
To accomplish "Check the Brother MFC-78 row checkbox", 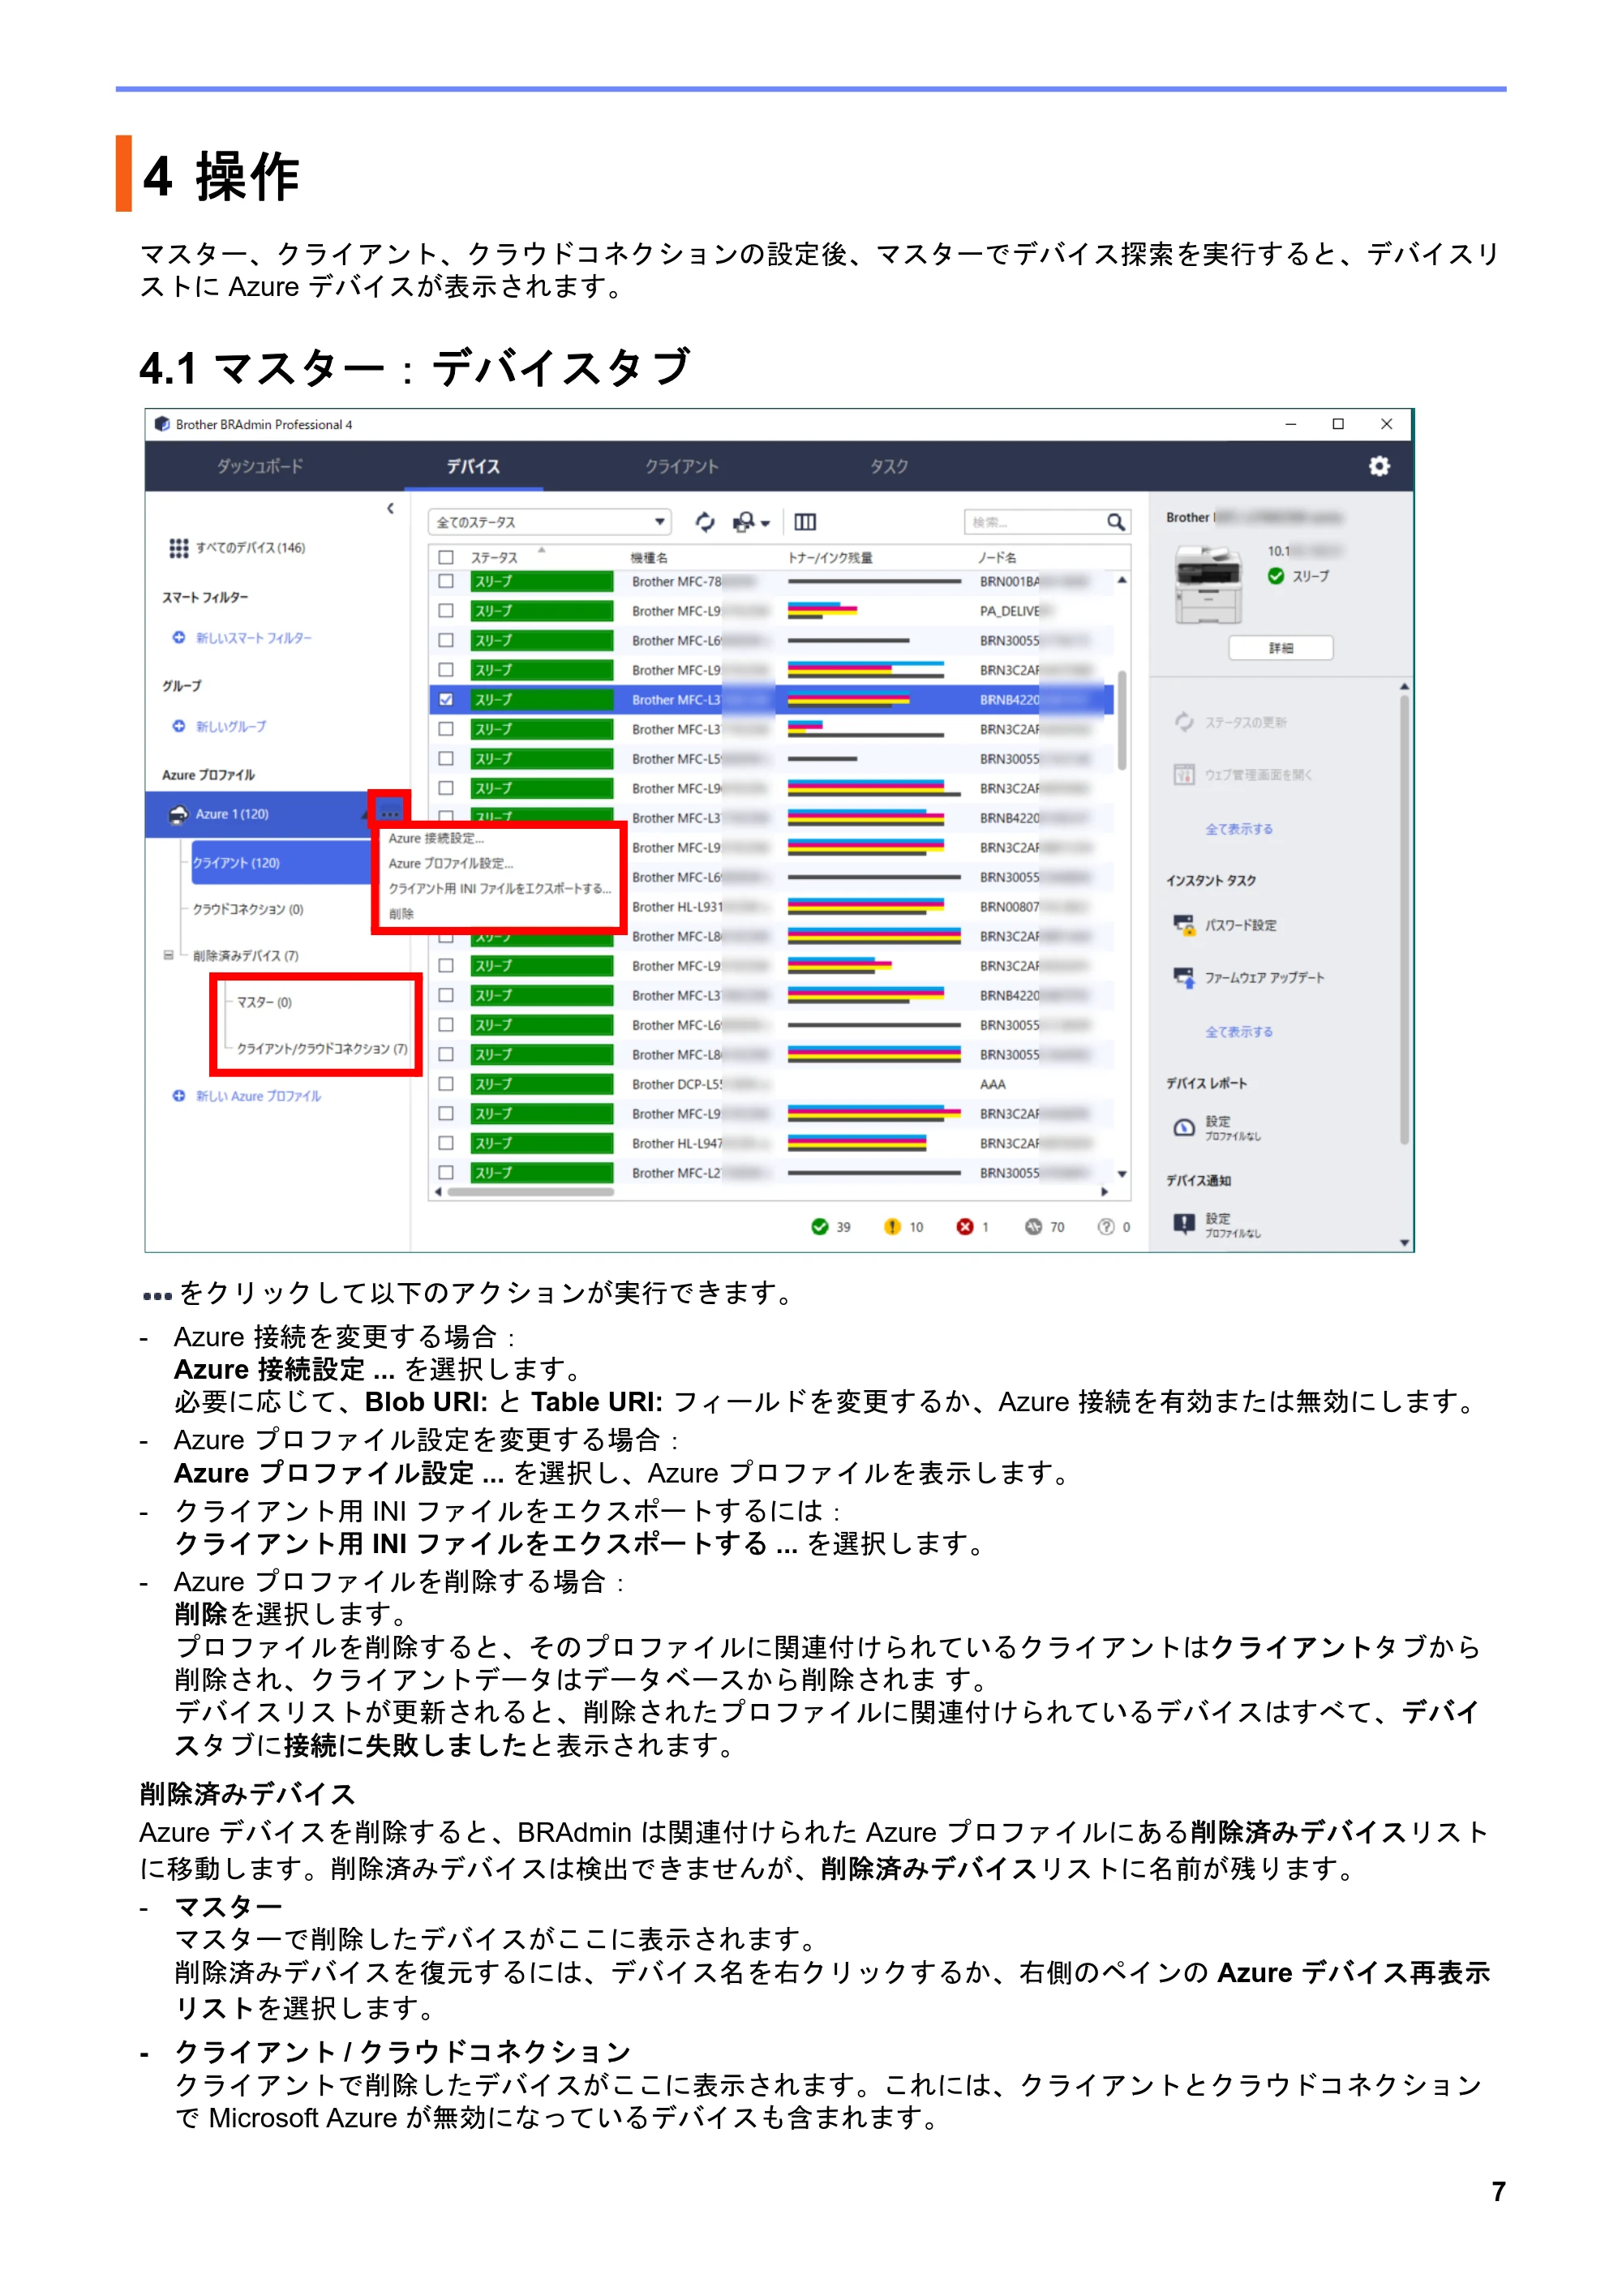I will point(447,581).
